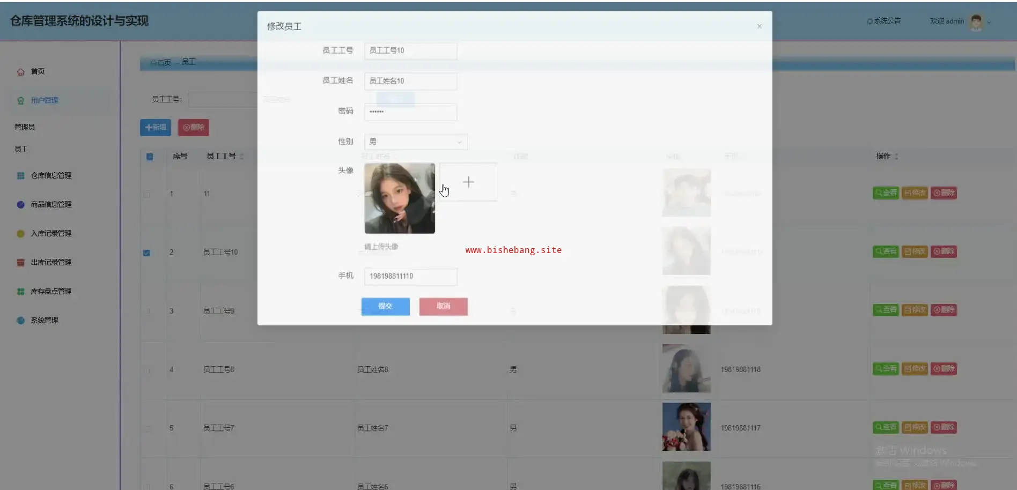The width and height of the screenshot is (1017, 490).
Task: Click the 手机 number field
Action: coord(410,276)
